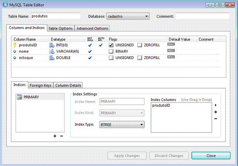Select produtoID in Index Columns list
This screenshot has height=166, width=238.
click(x=161, y=105)
